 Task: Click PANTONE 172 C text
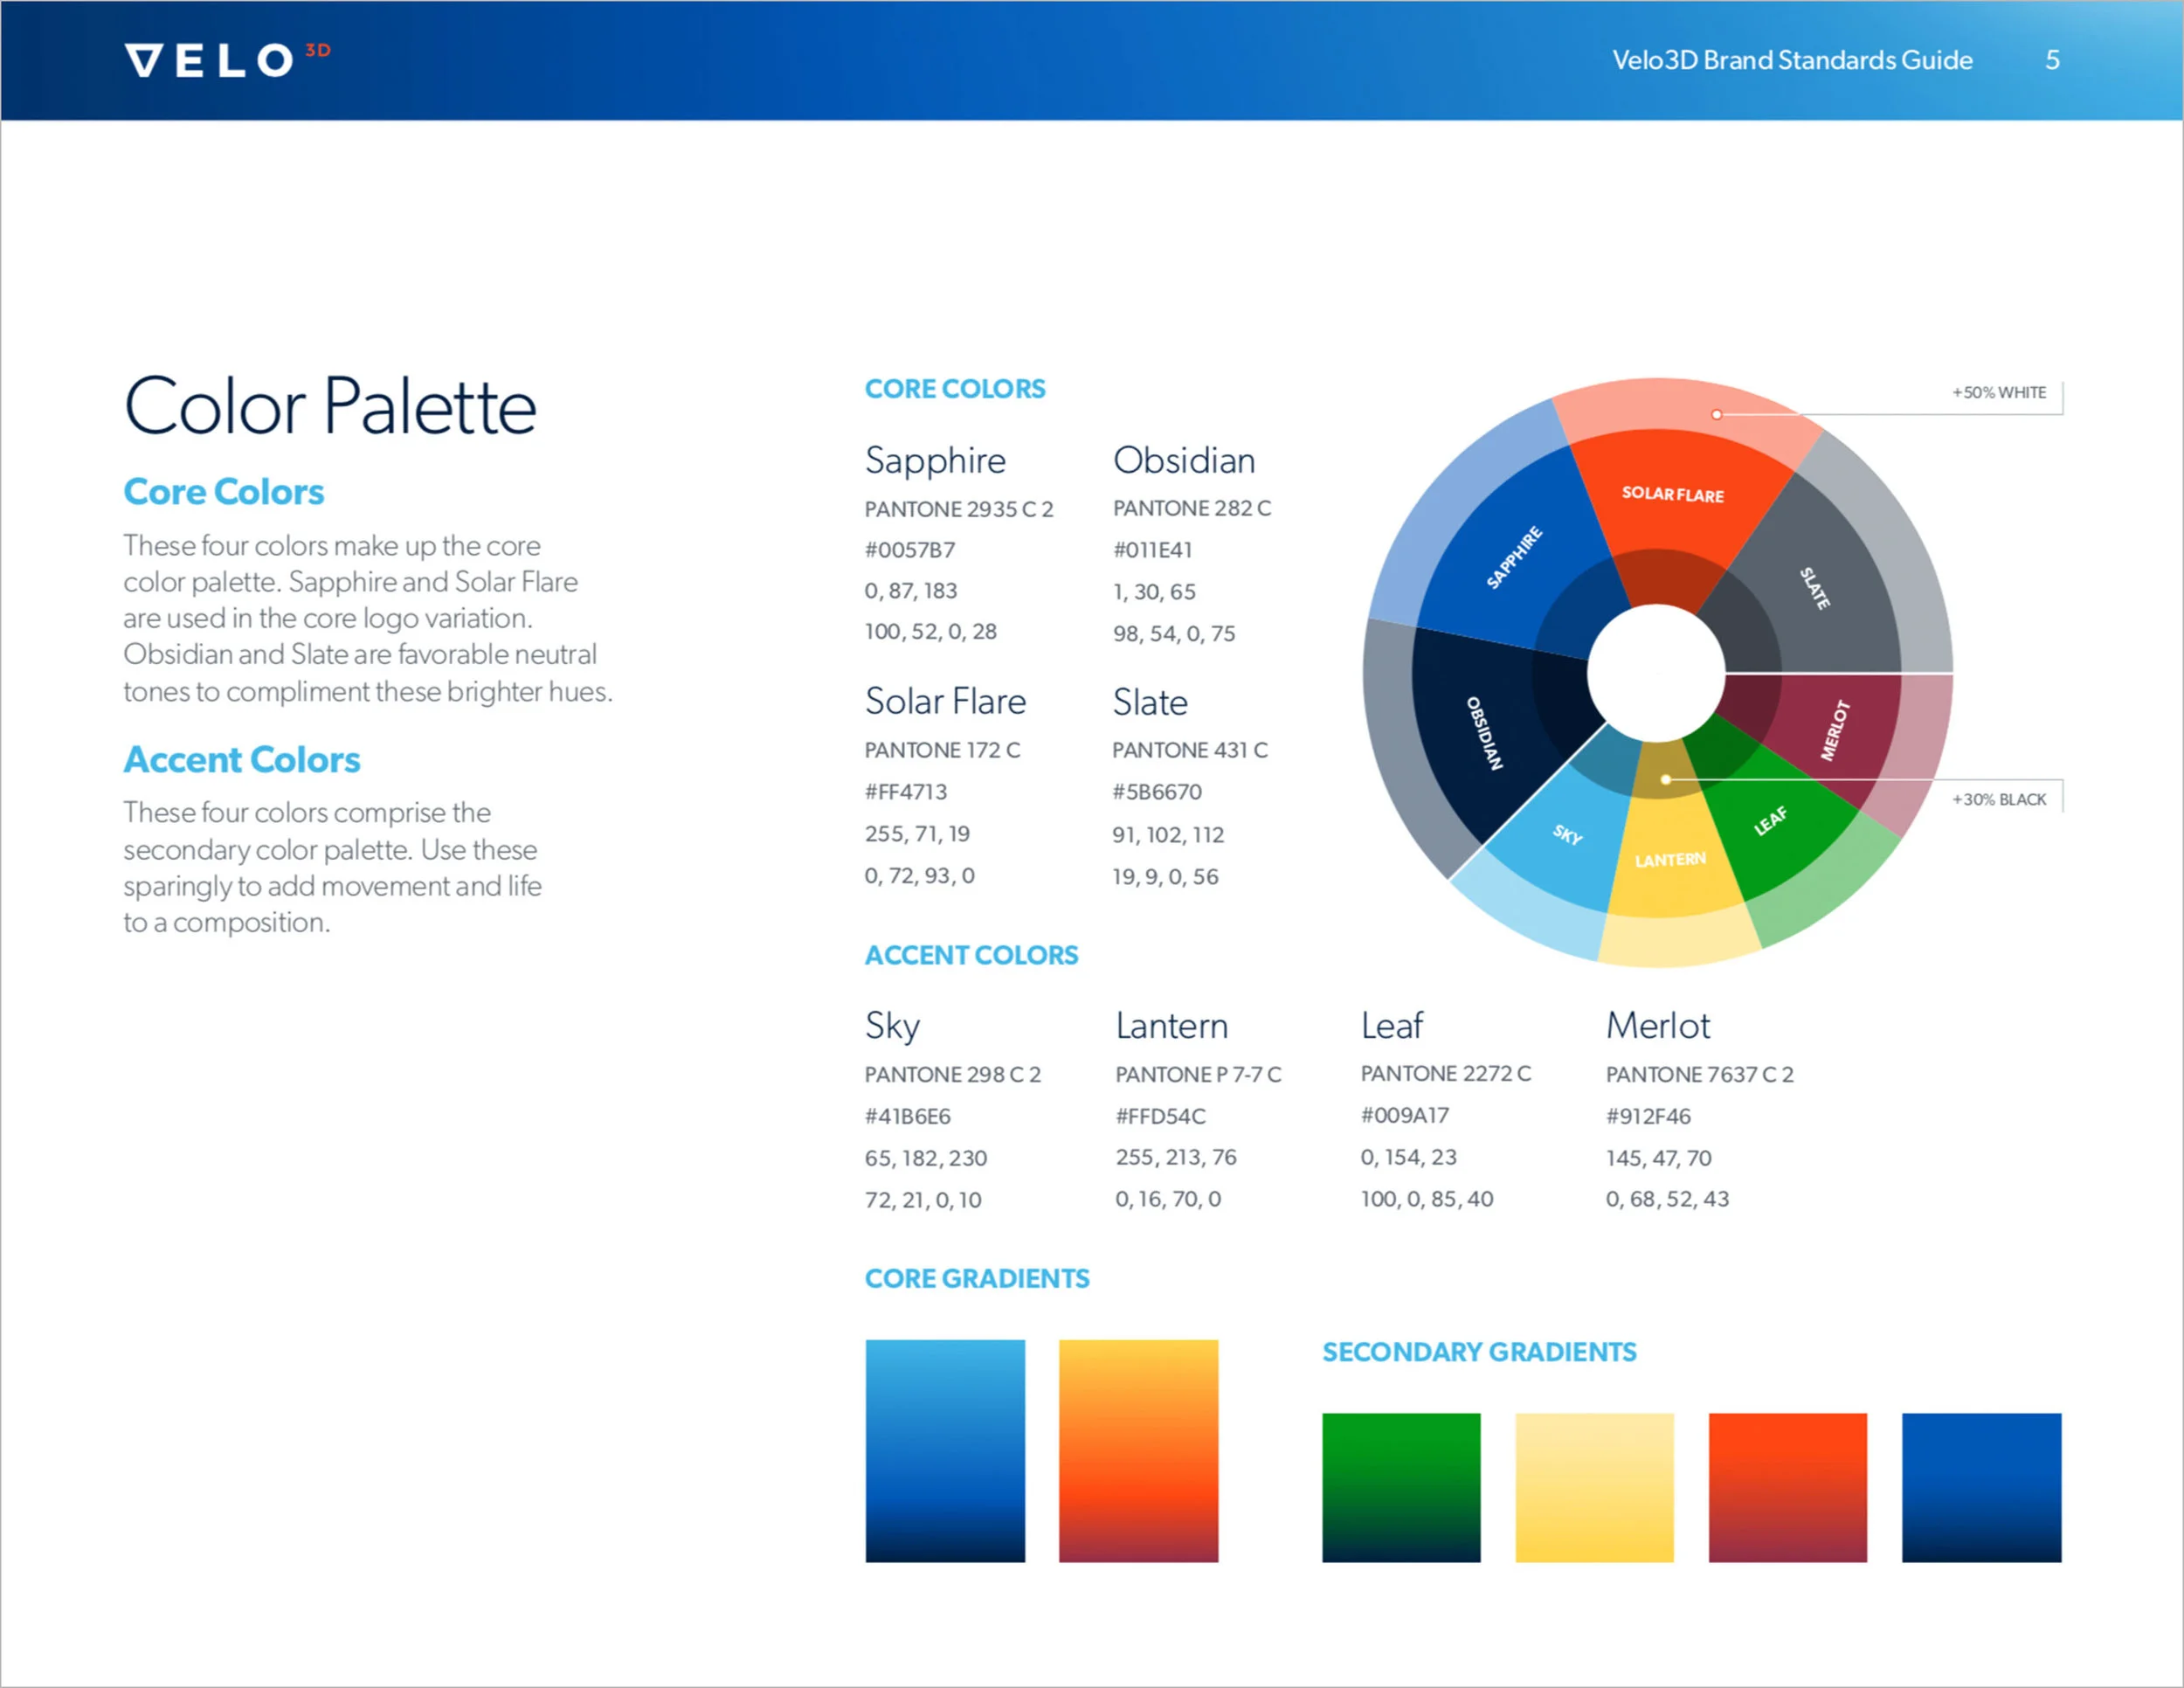pos(942,750)
